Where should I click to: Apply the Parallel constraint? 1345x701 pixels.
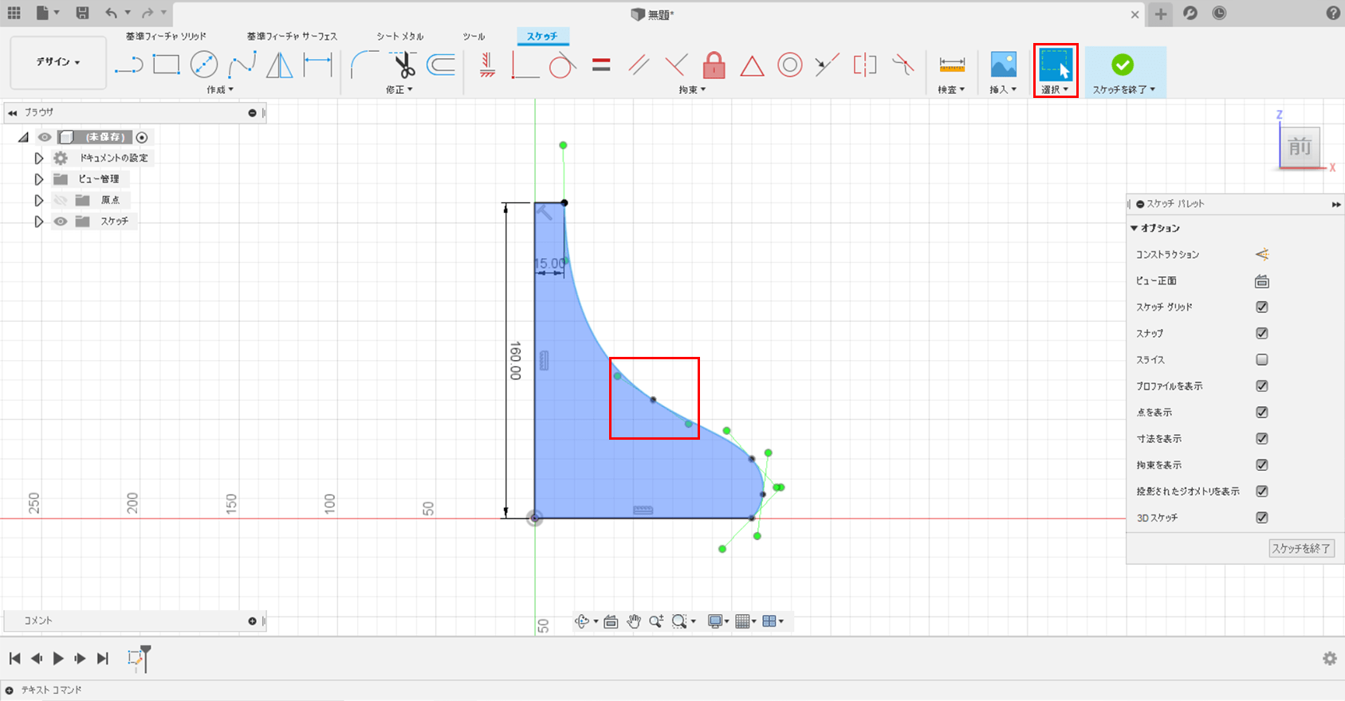coord(639,65)
